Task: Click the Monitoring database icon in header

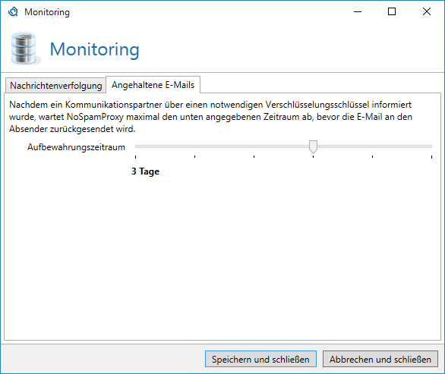Action: tap(24, 49)
